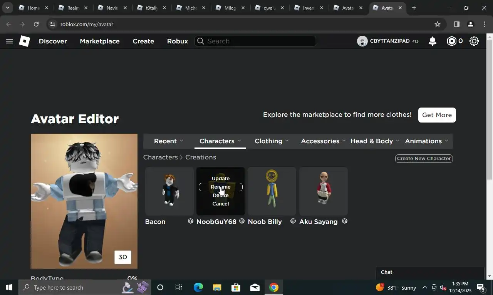Go to Discover page
Screen dimensions: 493x295
tap(53, 41)
